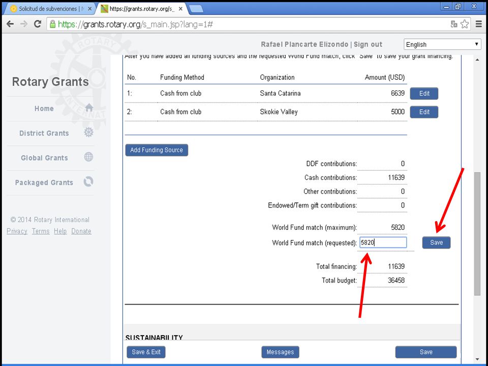Open District Grants gear icon
The image size is (488, 366).
pos(88,132)
